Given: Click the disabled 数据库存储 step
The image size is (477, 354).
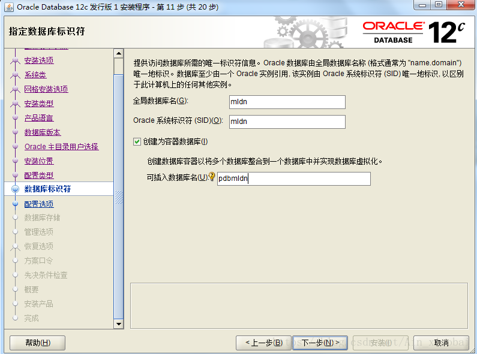Looking at the screenshot, I should (x=42, y=217).
